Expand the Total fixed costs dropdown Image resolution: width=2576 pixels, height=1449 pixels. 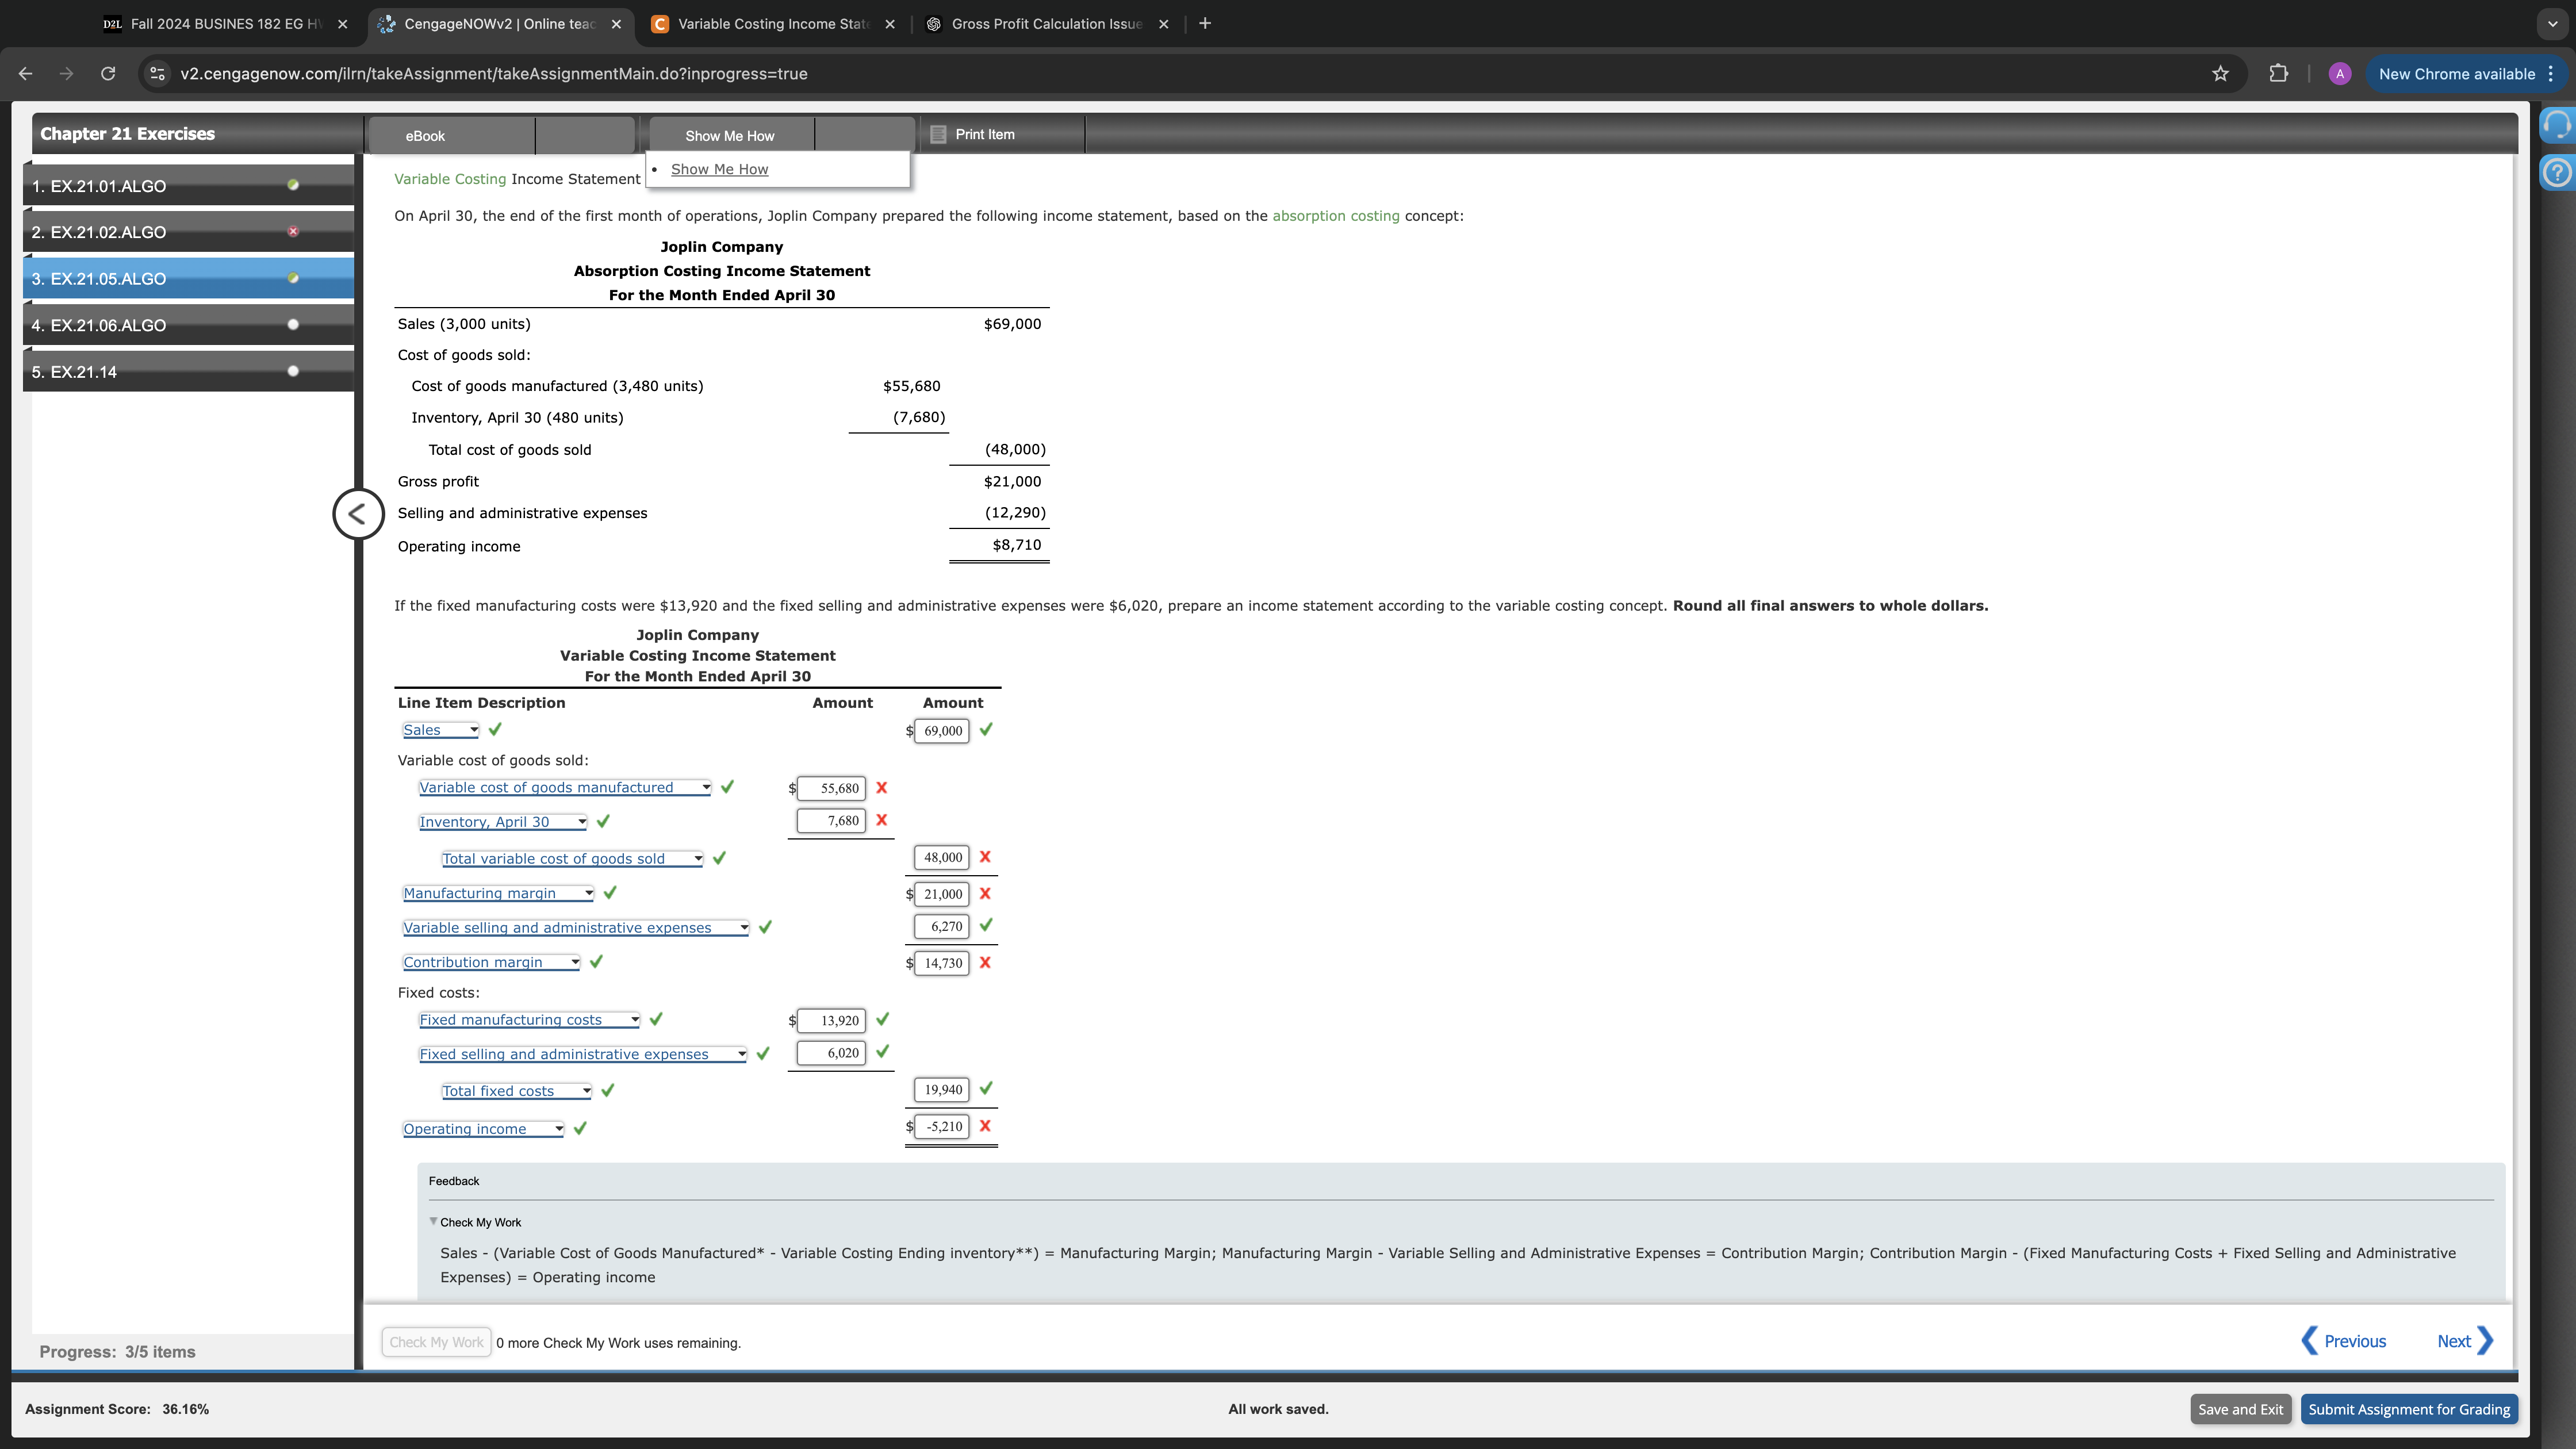tap(516, 1091)
